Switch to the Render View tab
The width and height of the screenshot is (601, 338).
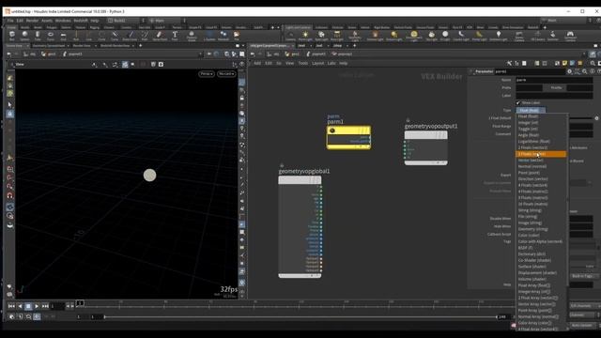[82, 46]
